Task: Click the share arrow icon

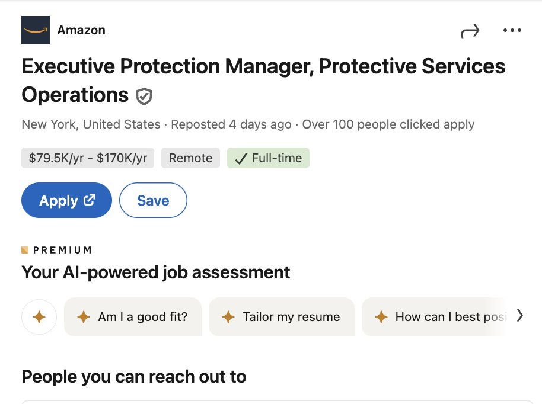Action: coord(469,31)
